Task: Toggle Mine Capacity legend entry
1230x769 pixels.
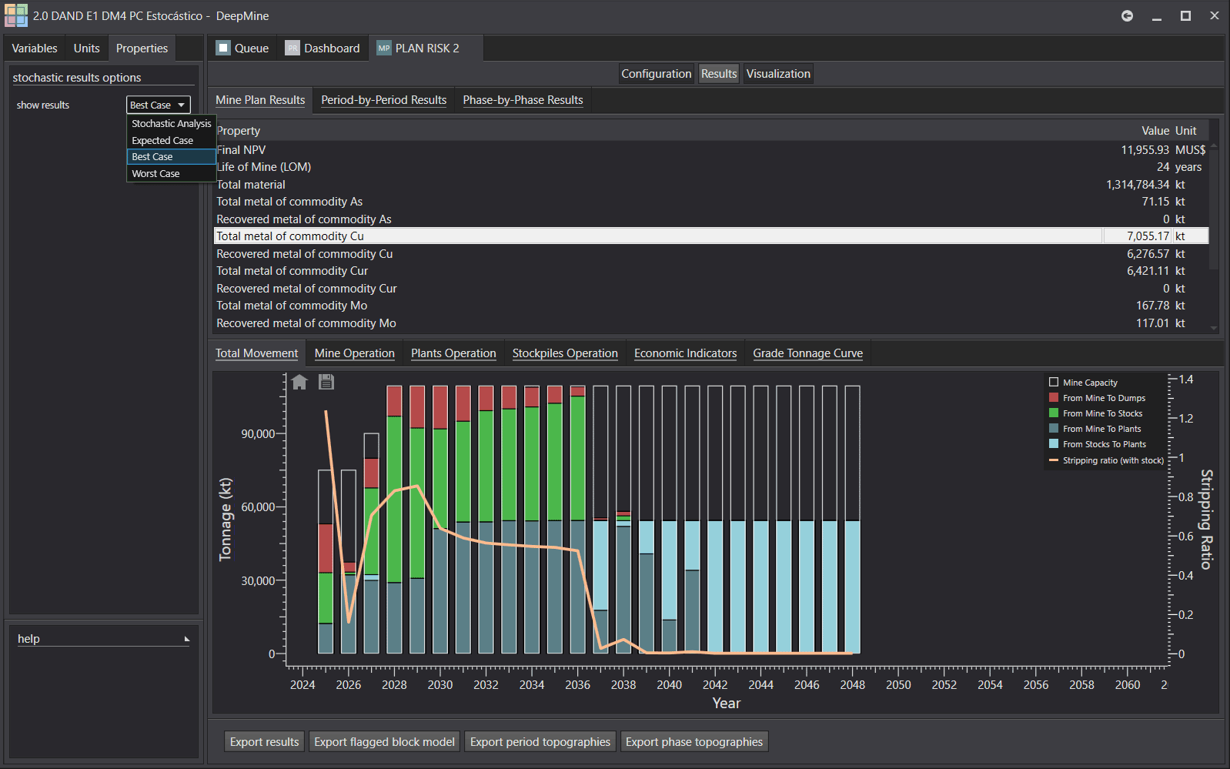Action: [1083, 383]
